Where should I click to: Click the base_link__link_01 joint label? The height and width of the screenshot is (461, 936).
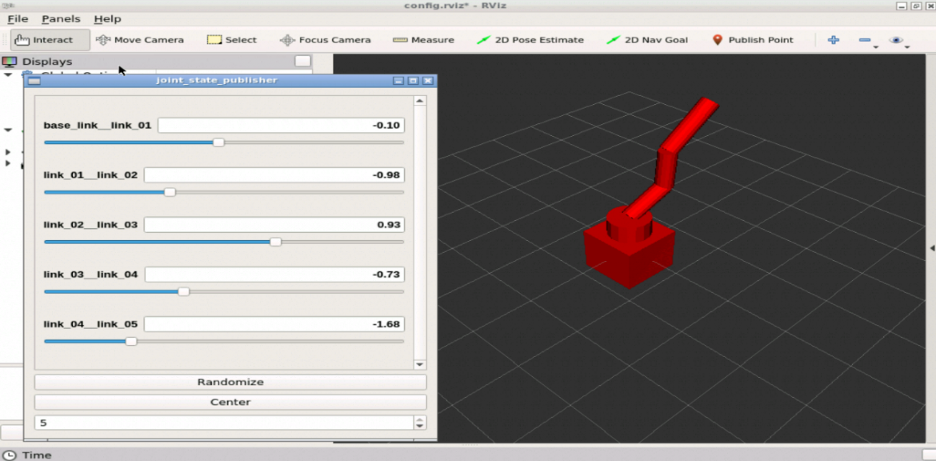(98, 126)
